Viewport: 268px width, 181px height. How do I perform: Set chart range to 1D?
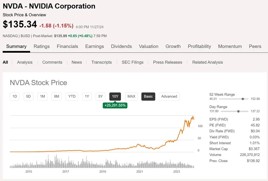pos(15,96)
